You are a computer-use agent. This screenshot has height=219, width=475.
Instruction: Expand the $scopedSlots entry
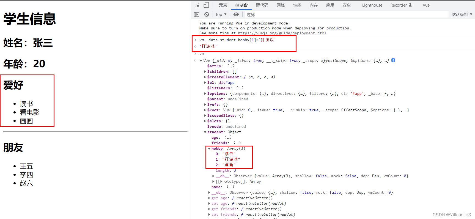pyautogui.click(x=205, y=115)
